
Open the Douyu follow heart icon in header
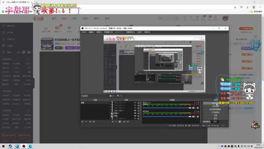pyautogui.click(x=191, y=18)
